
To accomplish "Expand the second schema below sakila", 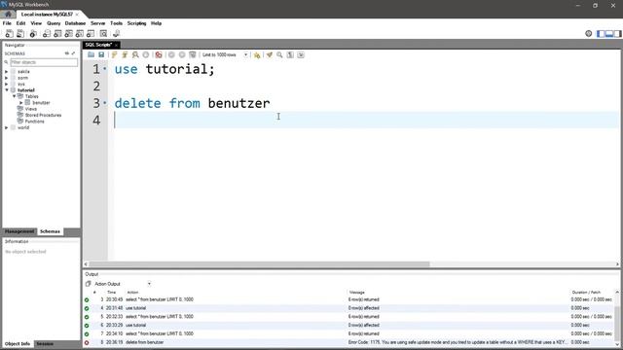I will click(7, 78).
